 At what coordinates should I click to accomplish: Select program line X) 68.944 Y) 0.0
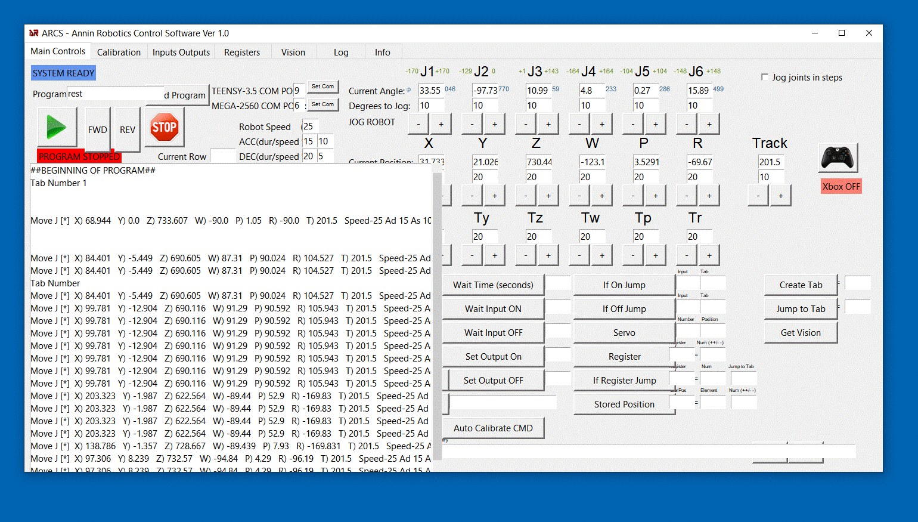click(x=231, y=221)
